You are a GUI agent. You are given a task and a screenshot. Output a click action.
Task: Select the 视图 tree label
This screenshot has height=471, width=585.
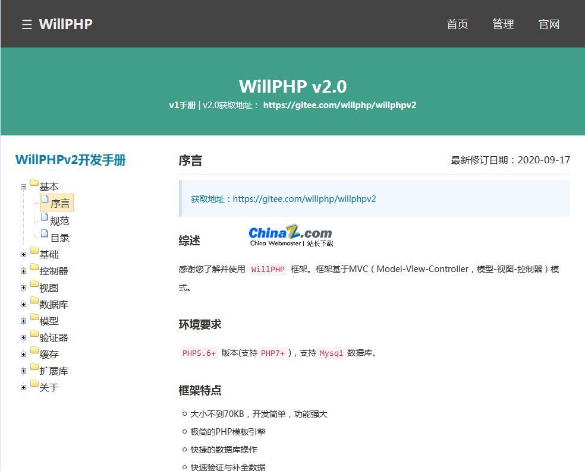49,287
